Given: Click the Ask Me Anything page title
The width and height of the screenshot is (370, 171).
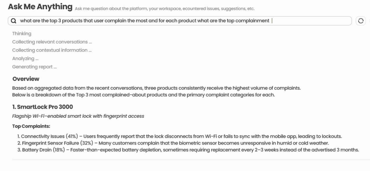Looking at the screenshot, I should 40,7.
